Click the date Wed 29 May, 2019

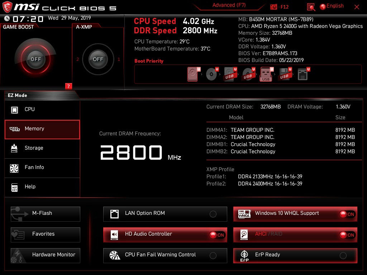pos(69,18)
